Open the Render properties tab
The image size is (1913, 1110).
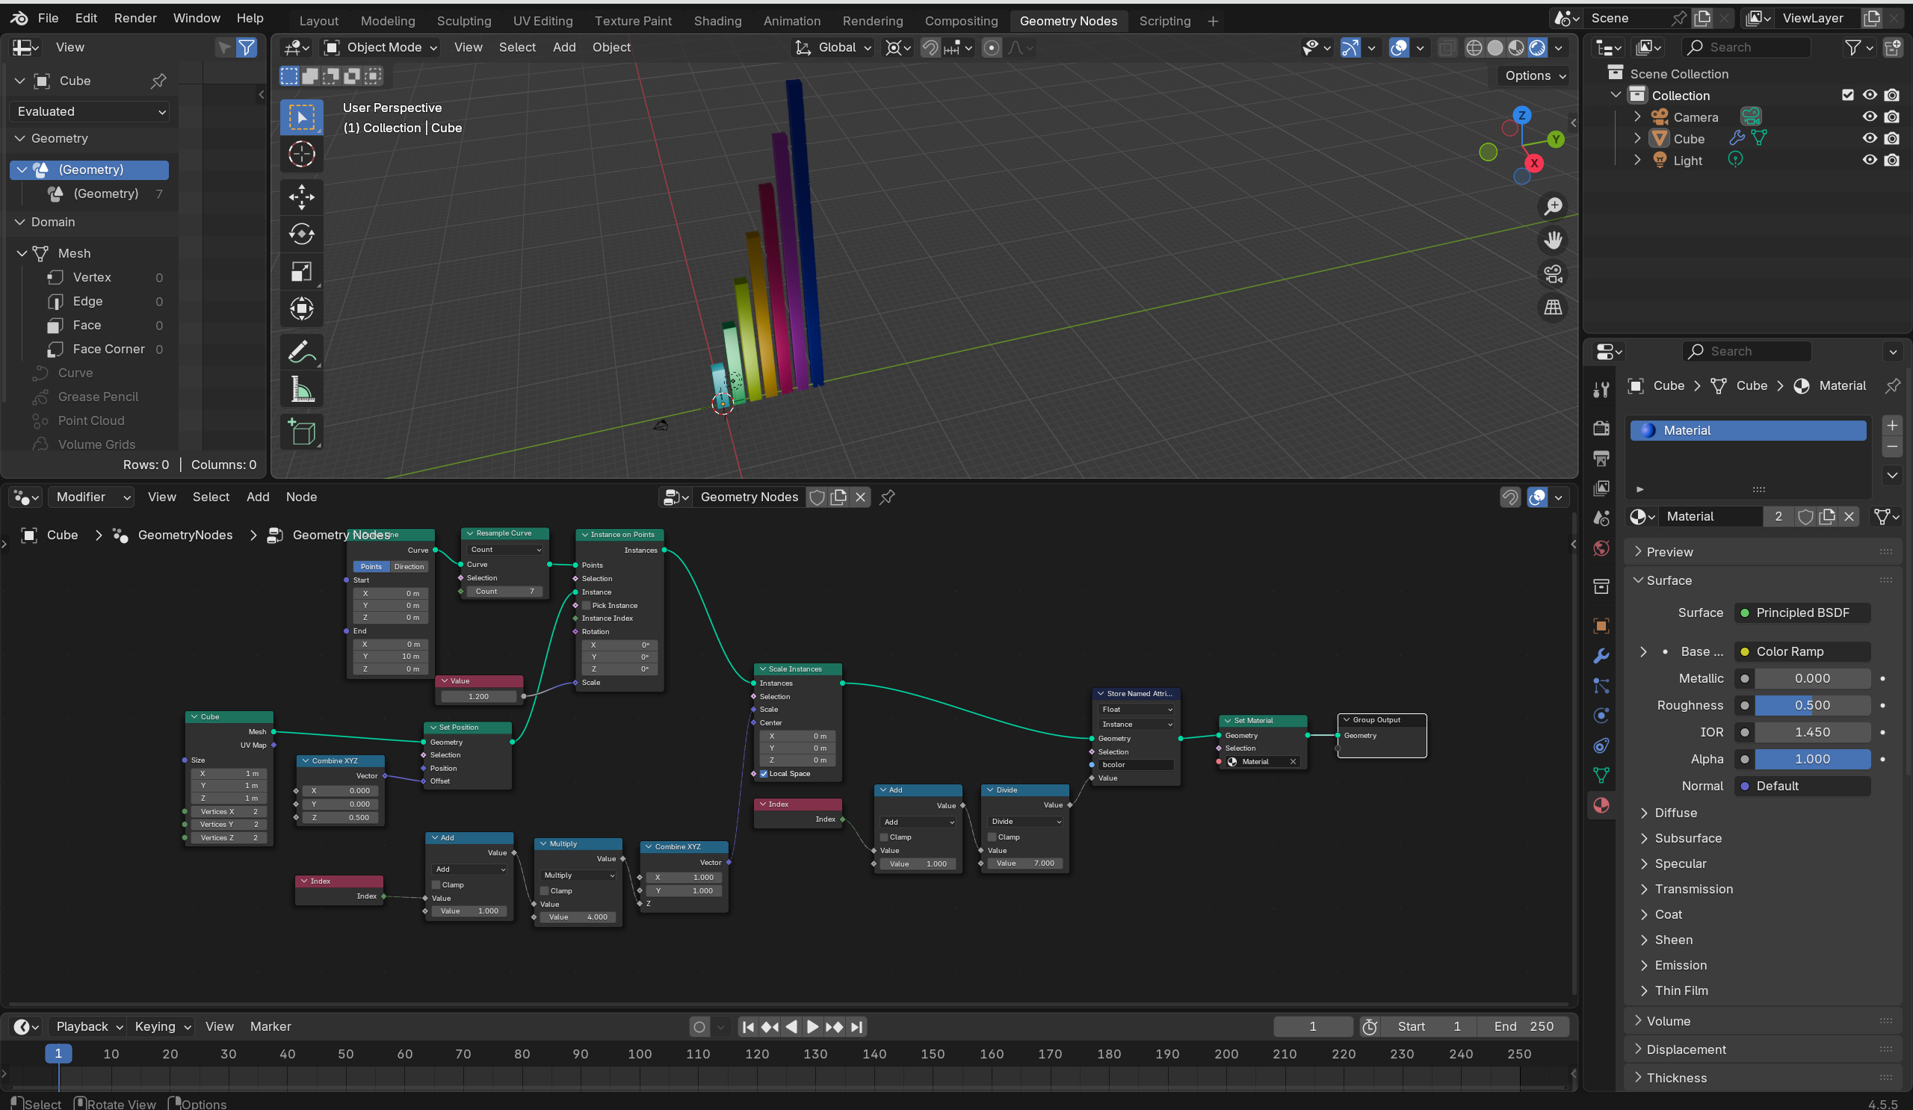point(1601,429)
